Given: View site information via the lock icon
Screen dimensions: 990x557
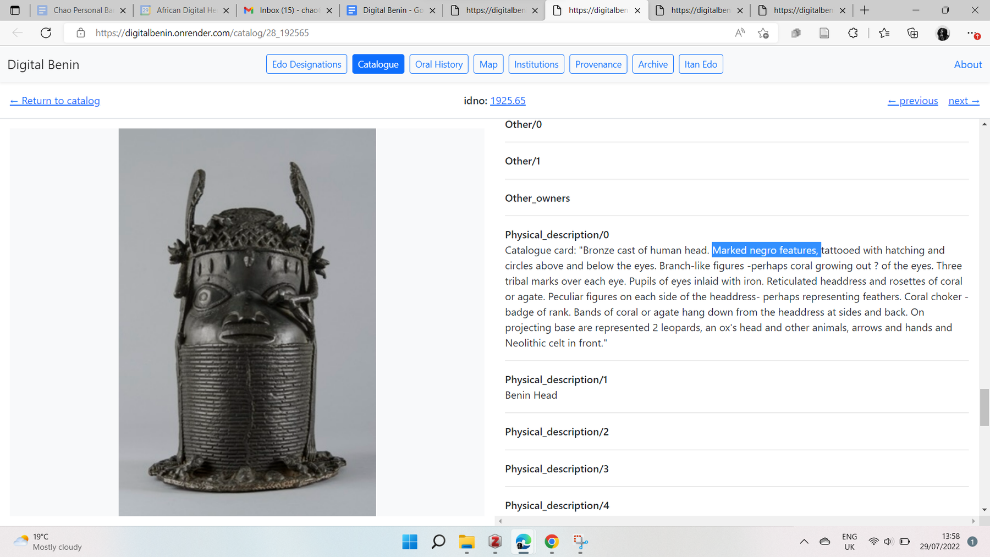Looking at the screenshot, I should tap(81, 33).
